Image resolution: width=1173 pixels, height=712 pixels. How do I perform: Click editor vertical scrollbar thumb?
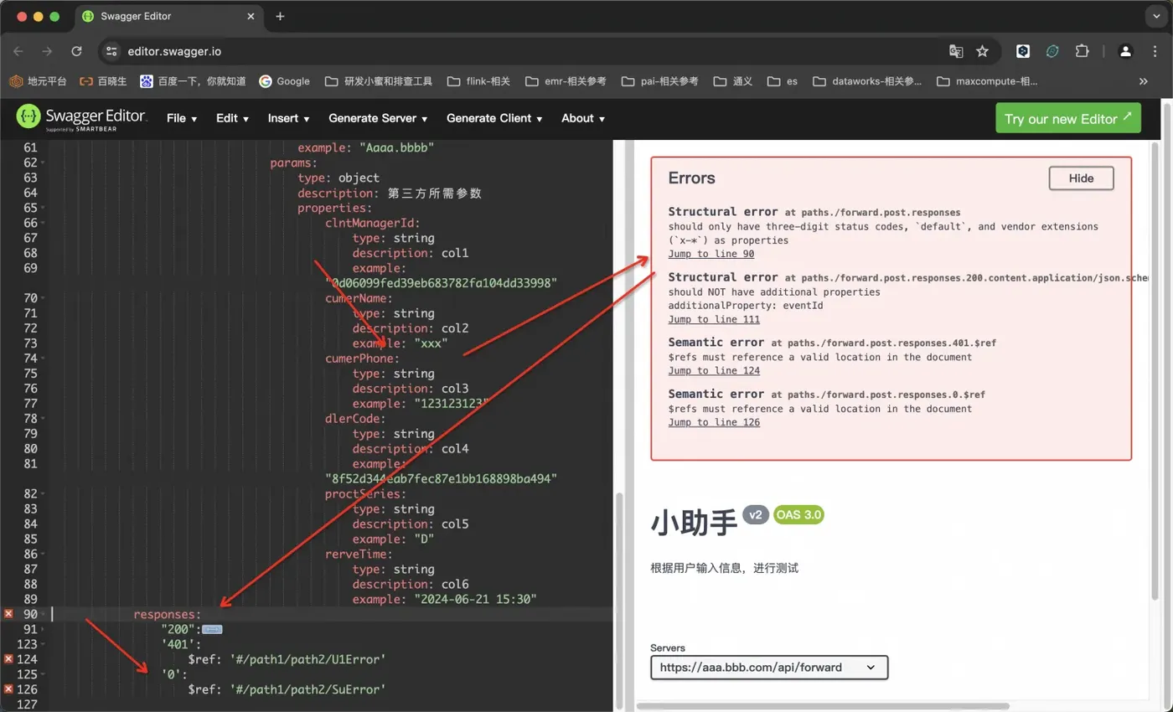tap(619, 599)
